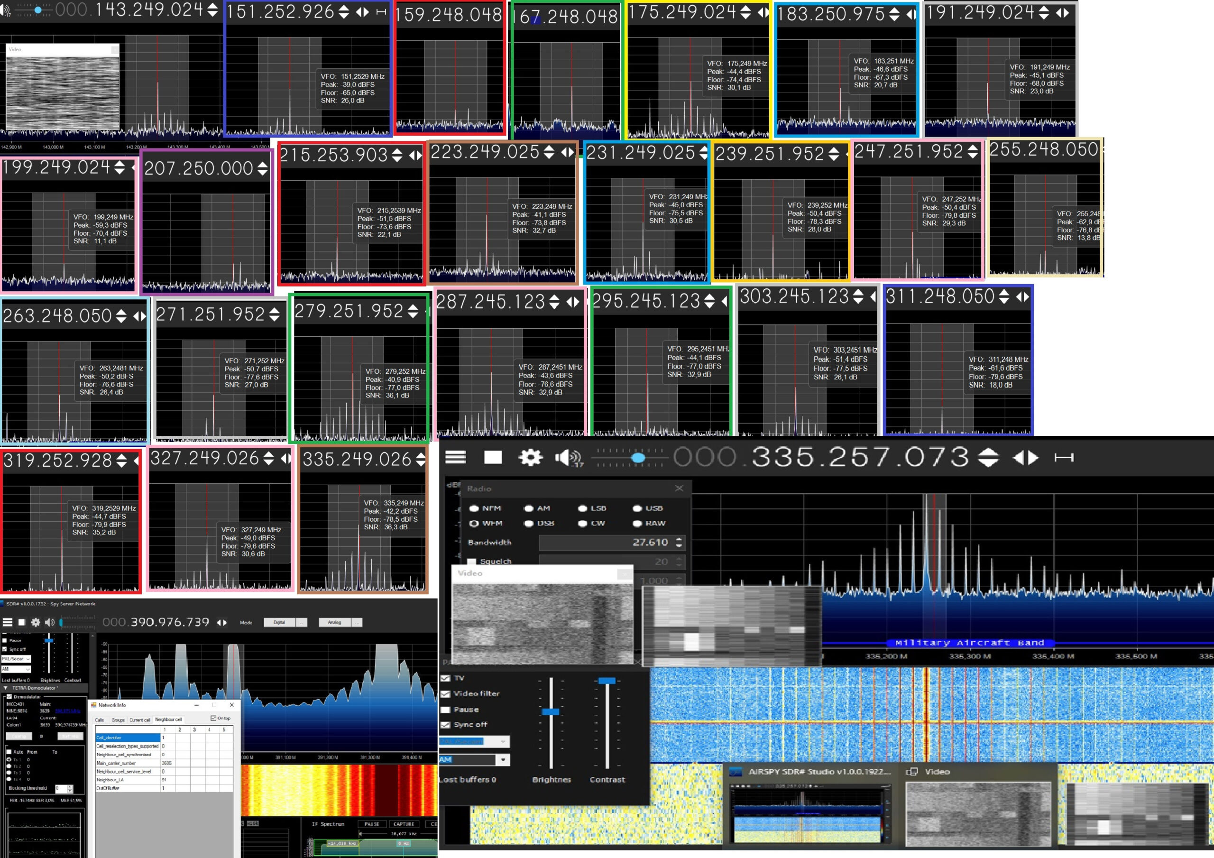Open gear settings in the SDR# v1.0.0.1732 window
Viewport: 1214px width, 858px height.
(36, 623)
